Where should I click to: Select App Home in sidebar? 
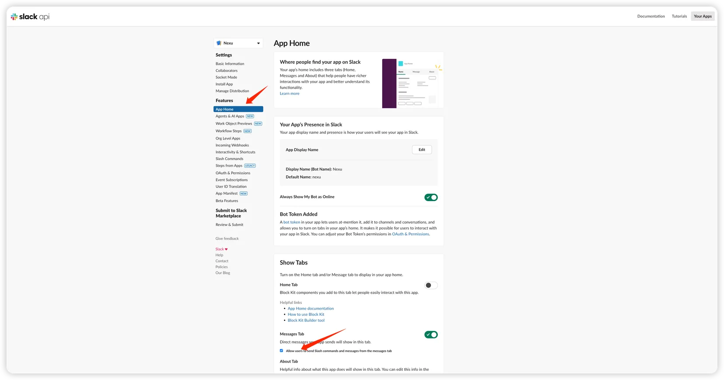tap(238, 109)
